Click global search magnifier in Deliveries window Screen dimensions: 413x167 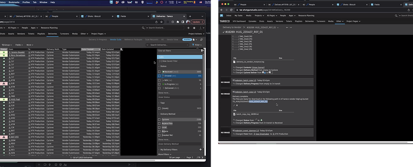(143, 28)
